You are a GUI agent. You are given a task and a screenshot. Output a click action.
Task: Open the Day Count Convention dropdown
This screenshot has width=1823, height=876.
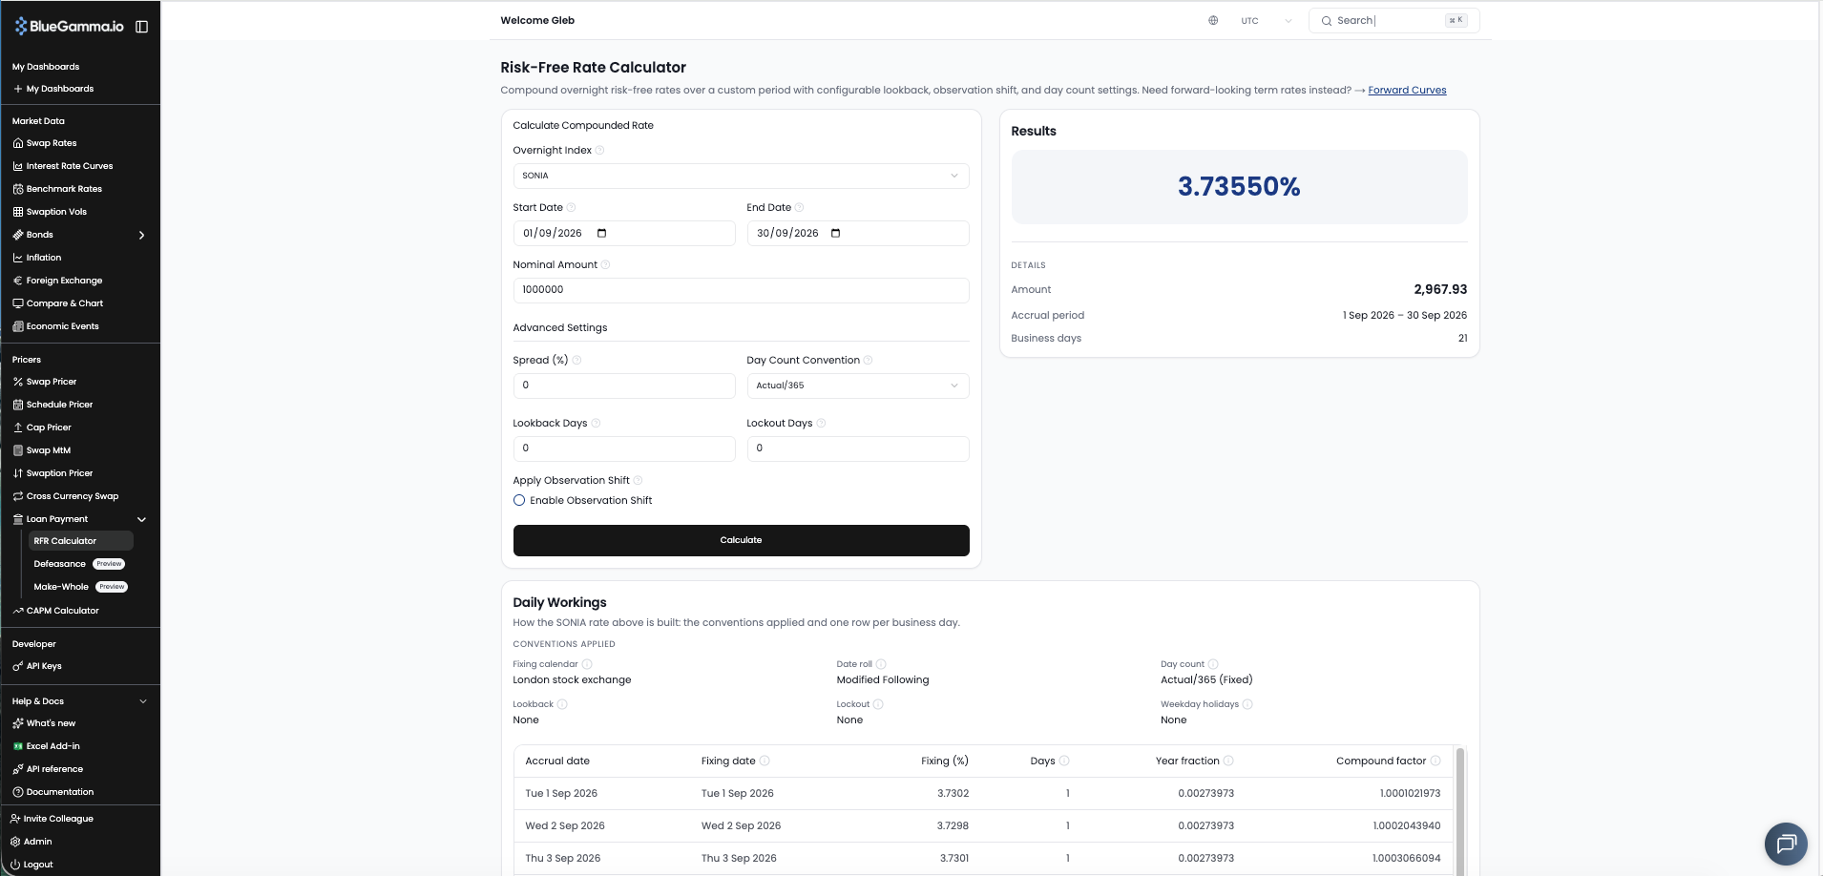(857, 386)
